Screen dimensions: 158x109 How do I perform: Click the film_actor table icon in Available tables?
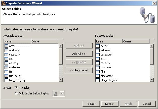(x=6, y=76)
